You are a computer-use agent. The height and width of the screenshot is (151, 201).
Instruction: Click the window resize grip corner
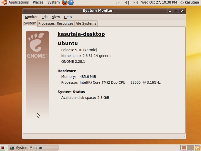pyautogui.click(x=184, y=137)
